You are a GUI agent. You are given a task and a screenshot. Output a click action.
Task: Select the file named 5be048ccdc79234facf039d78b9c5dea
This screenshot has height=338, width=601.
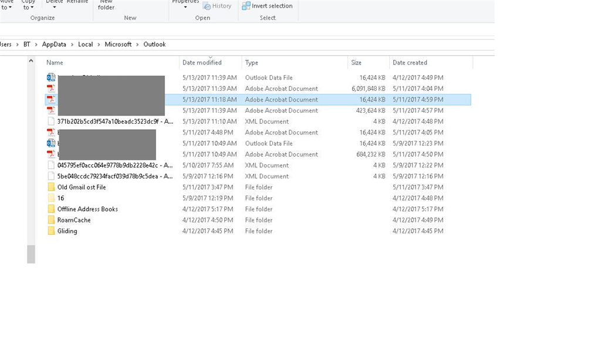click(x=115, y=176)
